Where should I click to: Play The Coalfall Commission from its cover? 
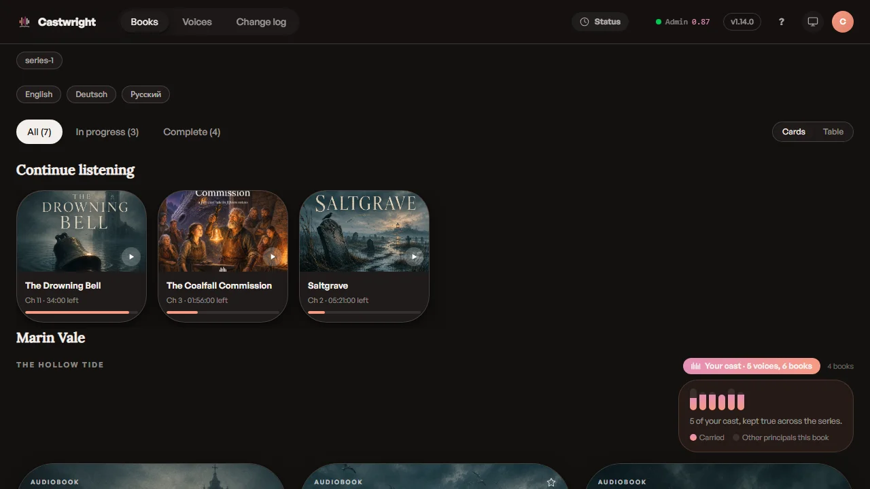[x=273, y=257]
